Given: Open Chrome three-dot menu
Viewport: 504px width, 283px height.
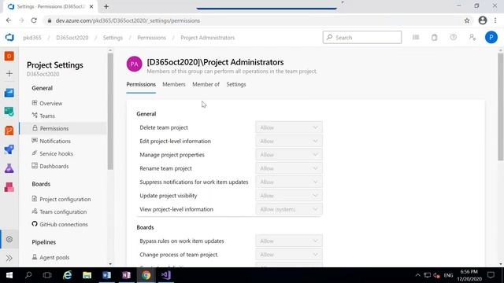Looking at the screenshot, I should [495, 20].
